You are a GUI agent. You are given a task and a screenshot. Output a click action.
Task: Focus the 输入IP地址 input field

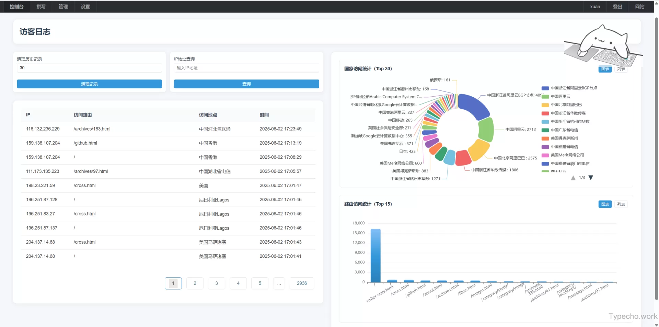[x=246, y=68]
